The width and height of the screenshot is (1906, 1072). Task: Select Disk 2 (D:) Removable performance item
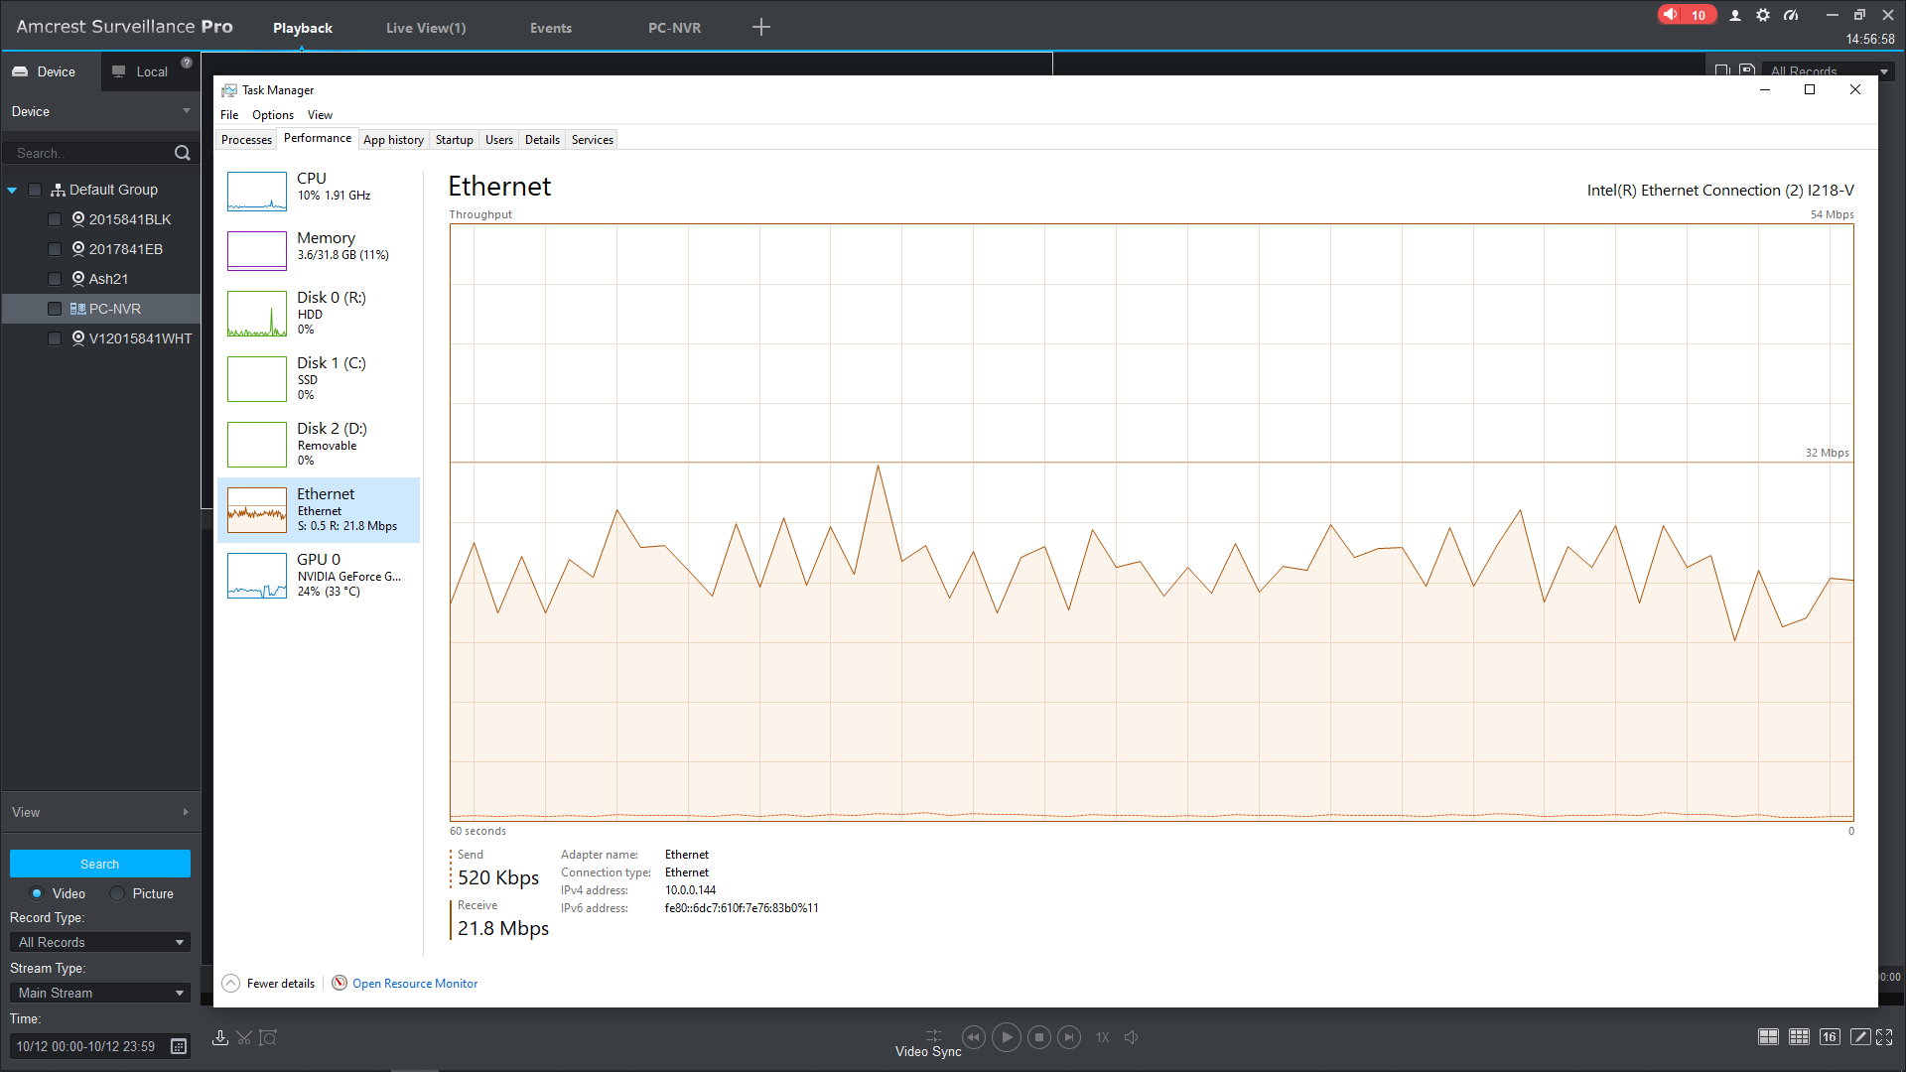tap(319, 444)
